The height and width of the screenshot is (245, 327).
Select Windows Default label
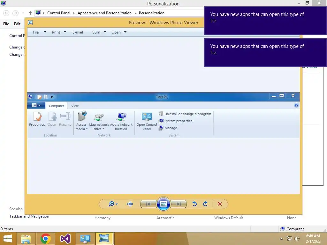229,218
